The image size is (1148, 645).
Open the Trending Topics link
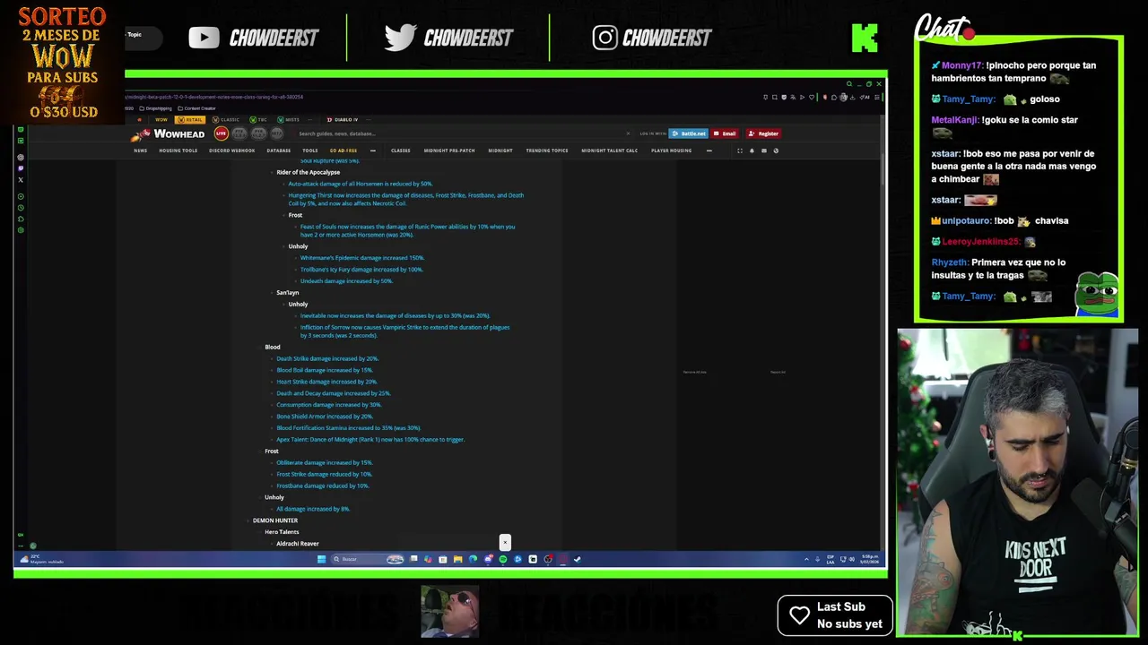click(x=547, y=150)
